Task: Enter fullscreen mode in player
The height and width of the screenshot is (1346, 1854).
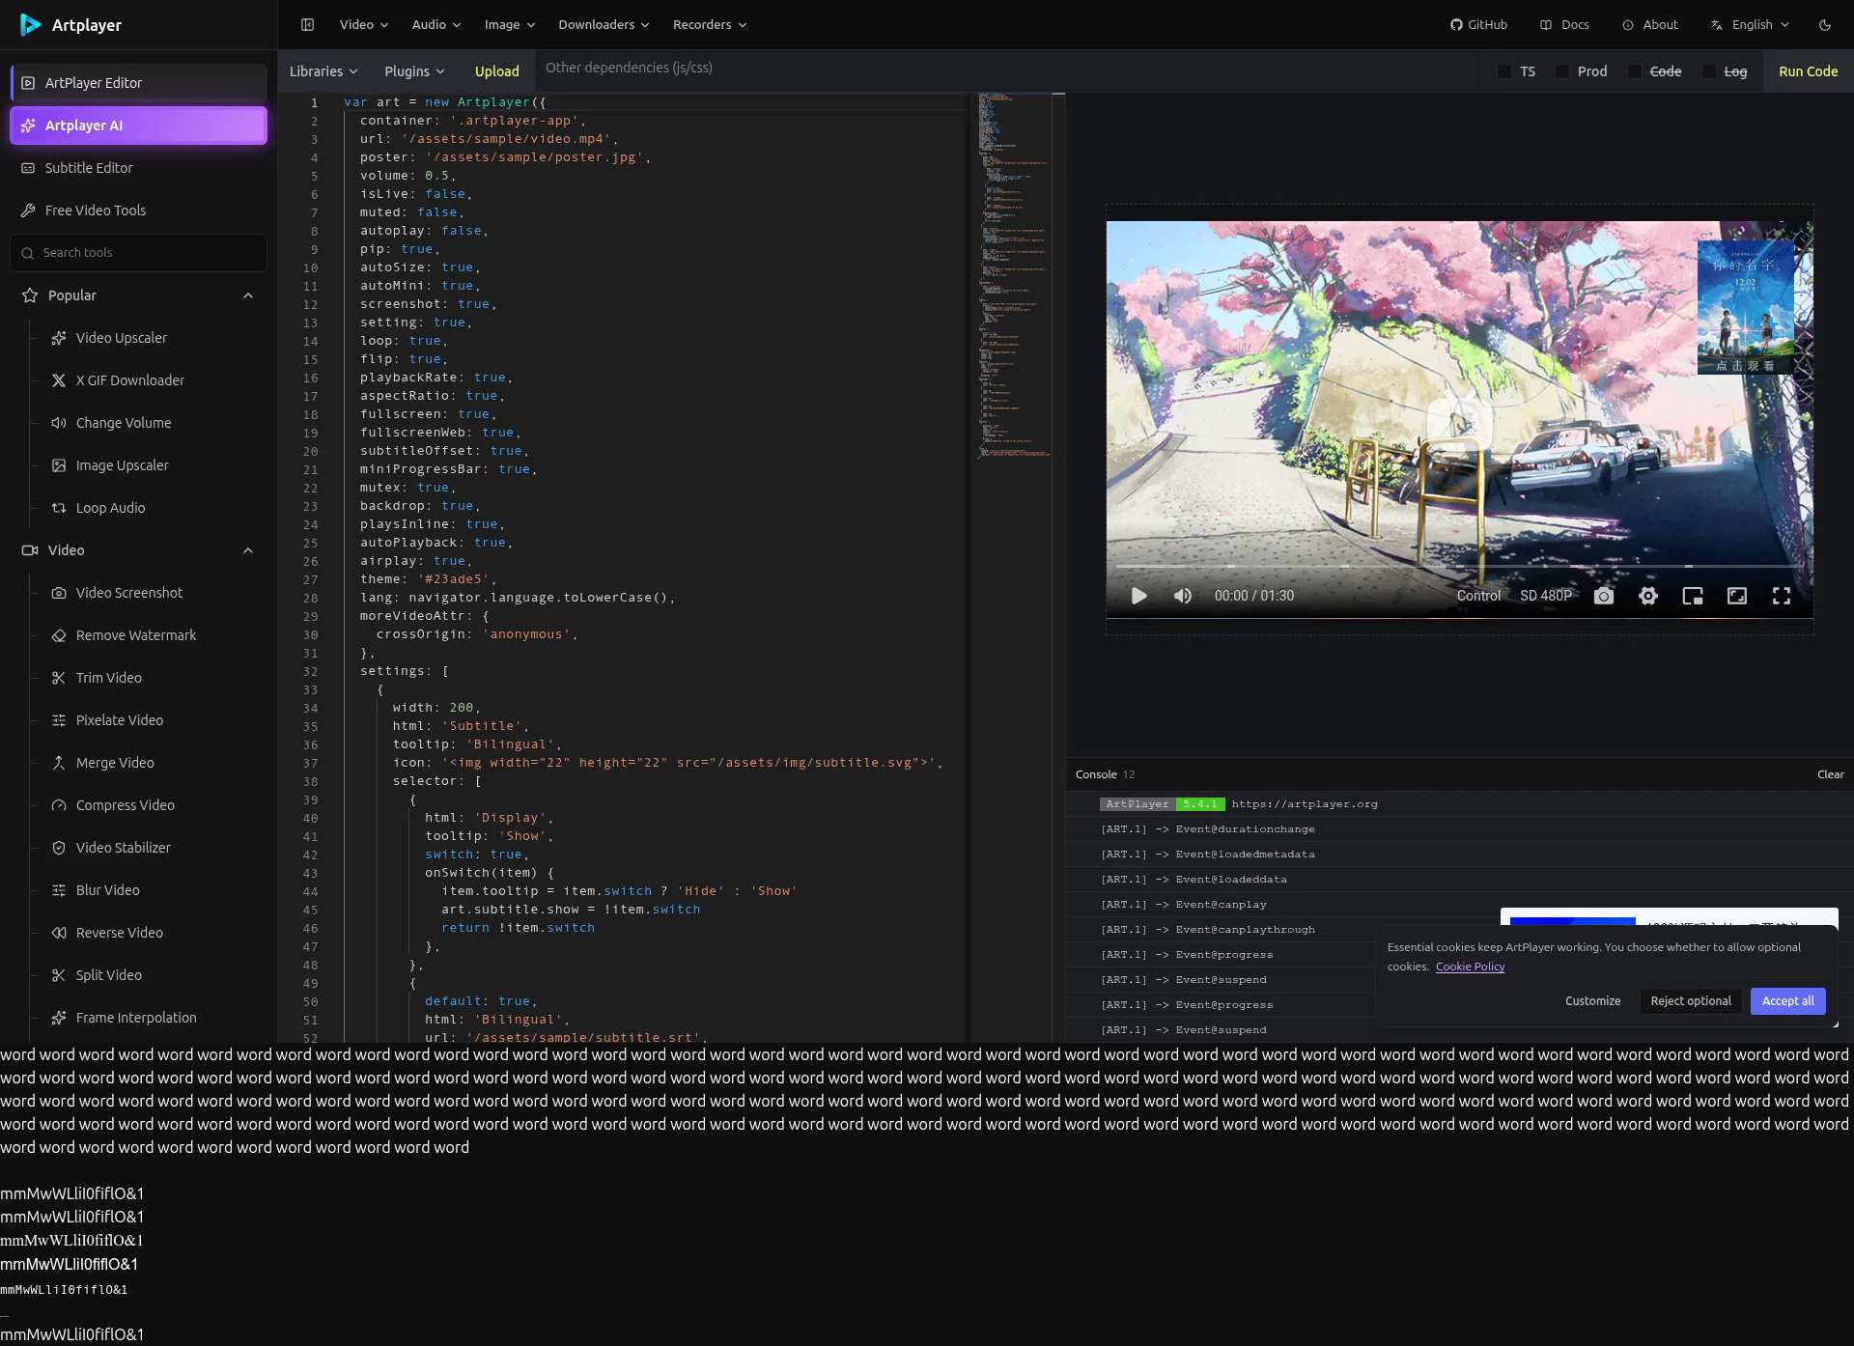Action: (1782, 596)
